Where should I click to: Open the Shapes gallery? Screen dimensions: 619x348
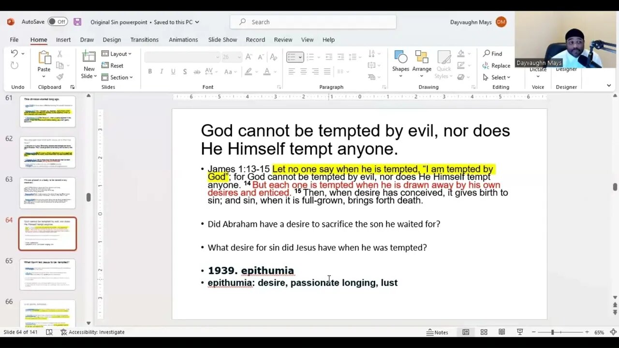[400, 63]
